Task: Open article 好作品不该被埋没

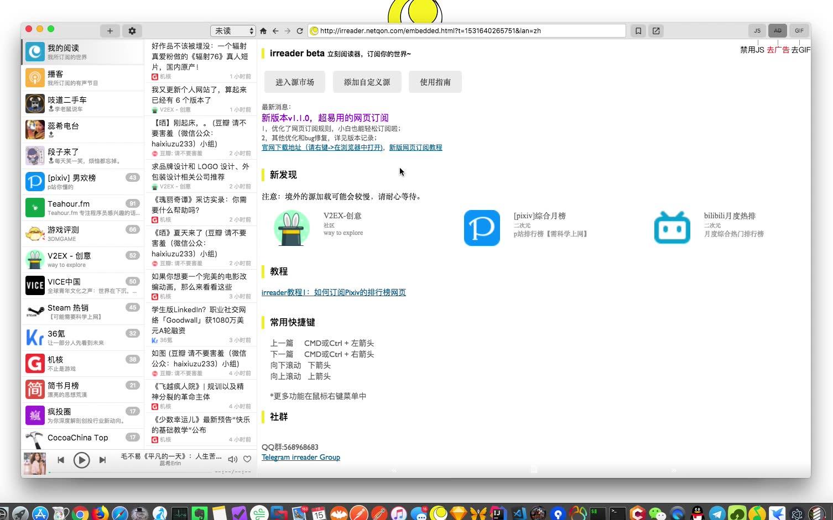Action: pyautogui.click(x=201, y=61)
